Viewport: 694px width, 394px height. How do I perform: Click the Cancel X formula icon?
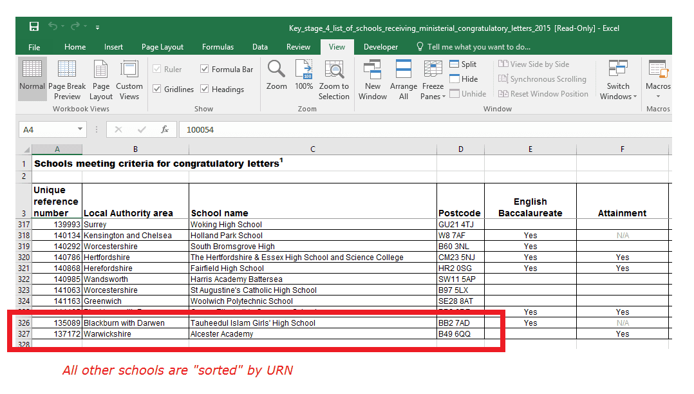[118, 129]
